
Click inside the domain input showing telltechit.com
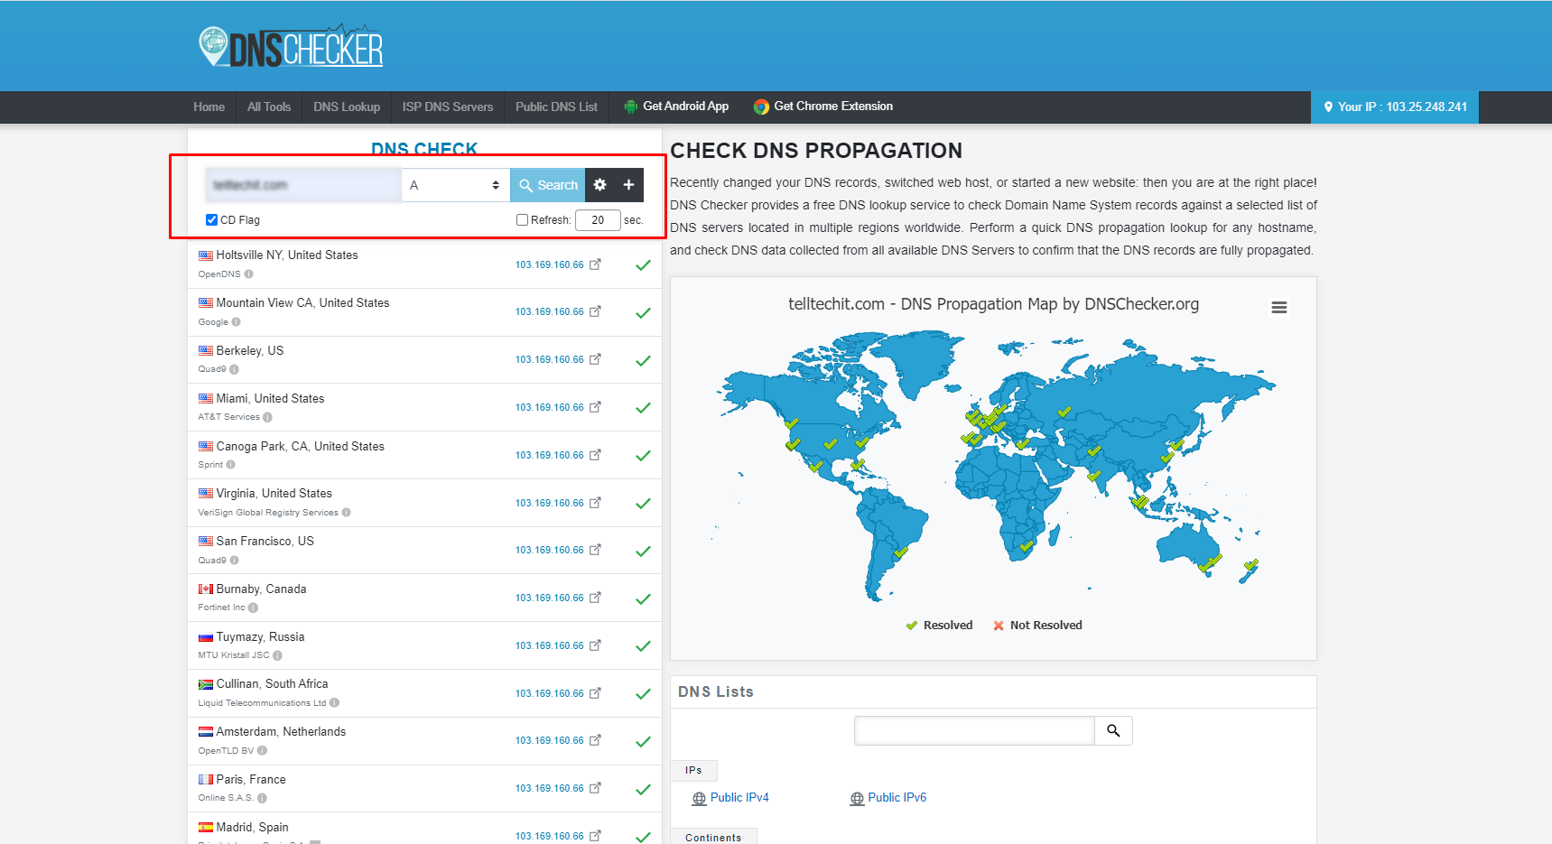pyautogui.click(x=302, y=184)
